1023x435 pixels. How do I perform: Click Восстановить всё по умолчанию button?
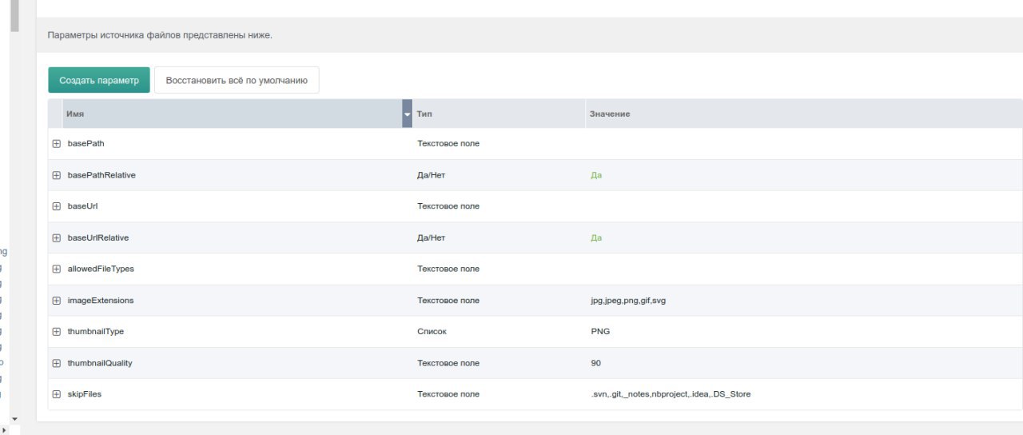[237, 80]
